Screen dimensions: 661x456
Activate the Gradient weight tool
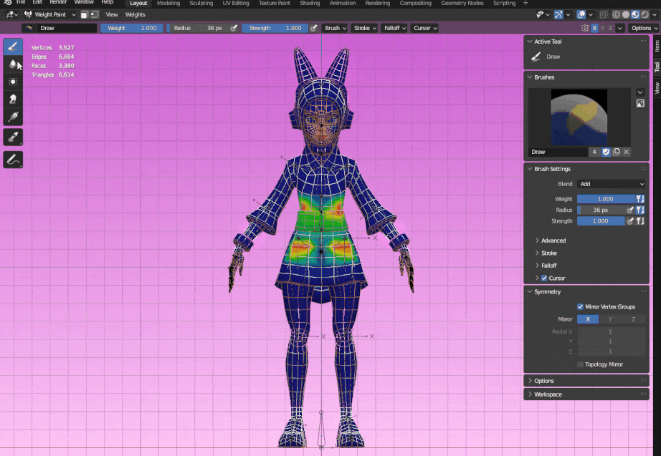tap(13, 117)
